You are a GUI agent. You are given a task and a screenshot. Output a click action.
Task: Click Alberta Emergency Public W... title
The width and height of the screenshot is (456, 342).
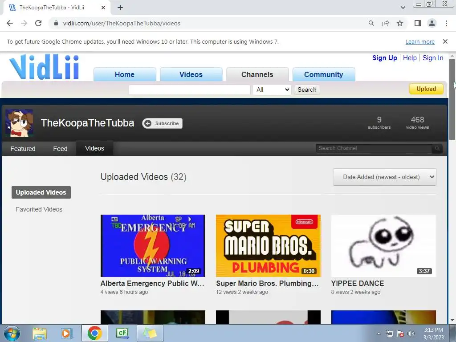[152, 283]
